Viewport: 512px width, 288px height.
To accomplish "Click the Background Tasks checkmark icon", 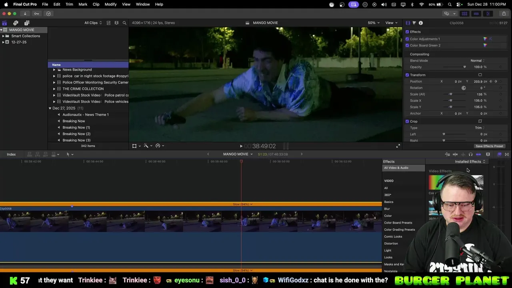I will click(48, 14).
